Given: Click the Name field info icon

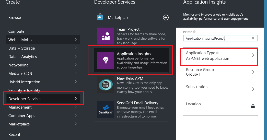Looking at the screenshot, I should click(194, 32).
